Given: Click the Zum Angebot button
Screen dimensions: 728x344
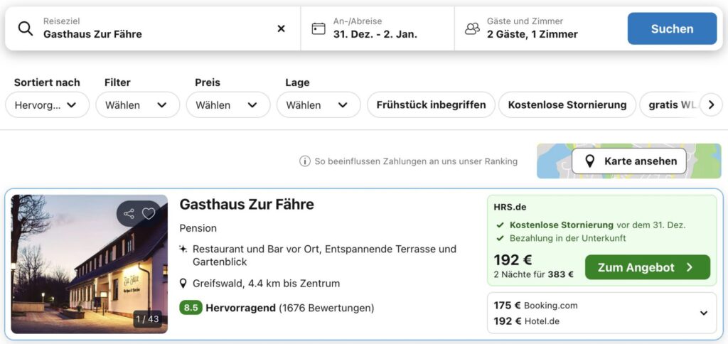Looking at the screenshot, I should (647, 267).
